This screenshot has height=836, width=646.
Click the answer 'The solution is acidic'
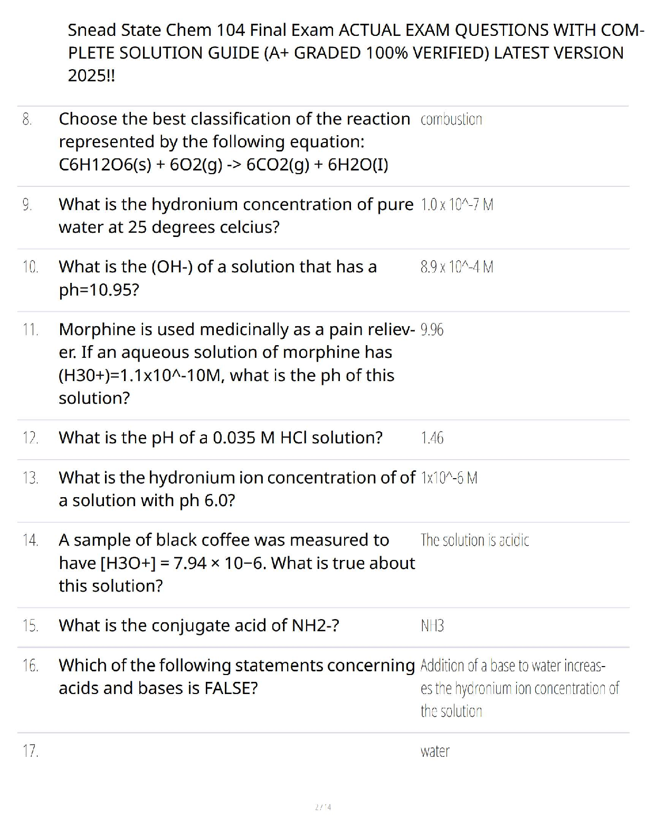[x=475, y=540]
